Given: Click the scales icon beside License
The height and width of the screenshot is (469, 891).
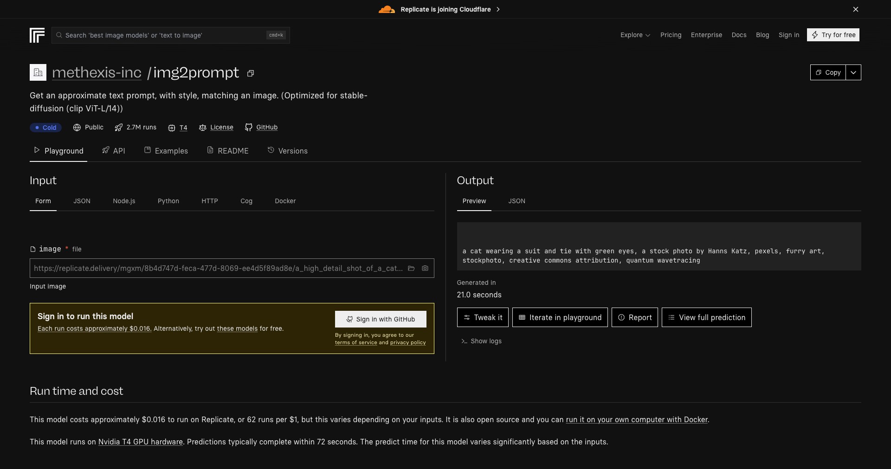Looking at the screenshot, I should point(203,128).
